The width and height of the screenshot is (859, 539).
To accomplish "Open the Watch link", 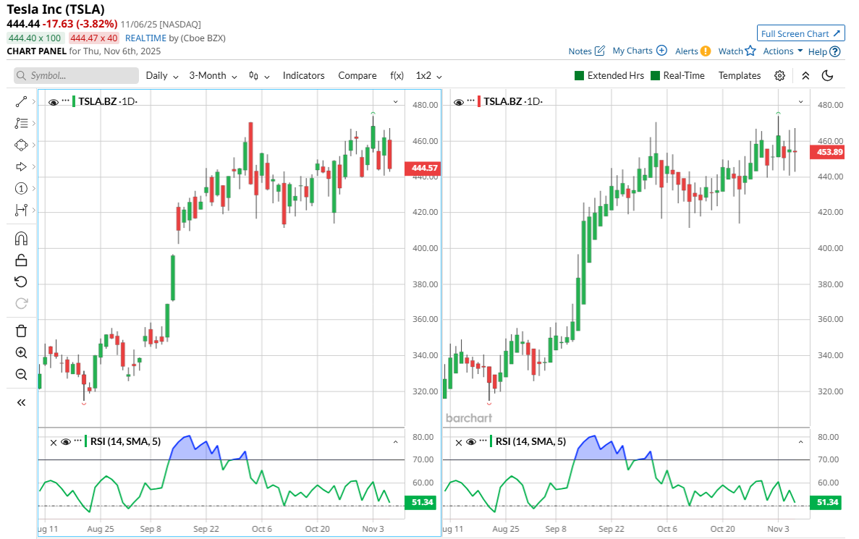I will coord(731,51).
